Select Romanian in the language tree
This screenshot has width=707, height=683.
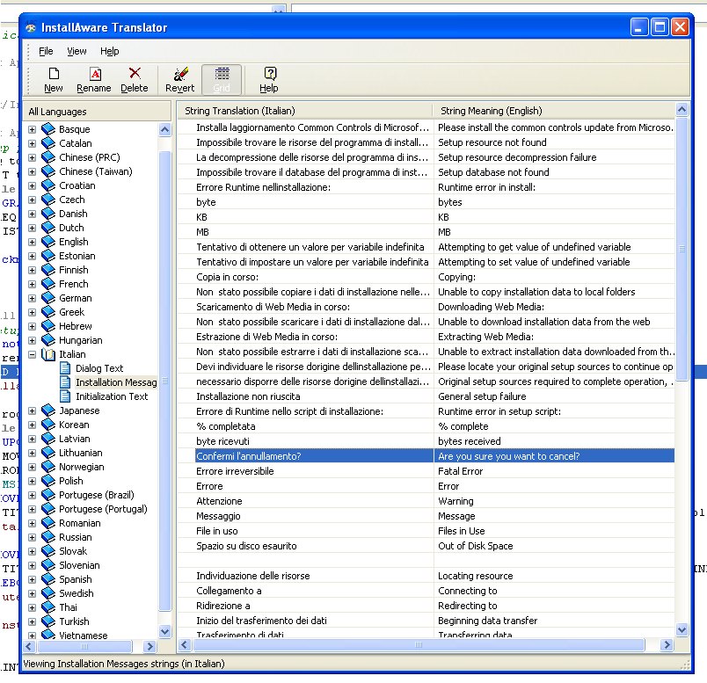80,523
